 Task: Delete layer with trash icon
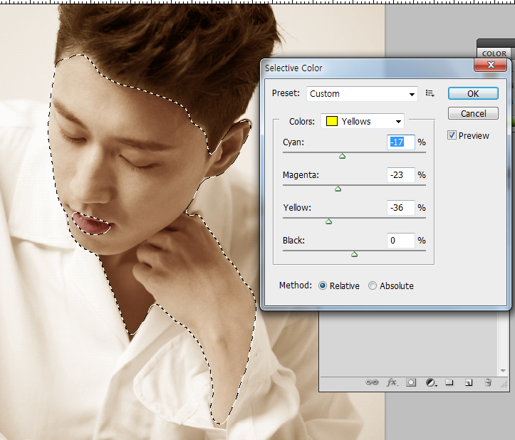[488, 382]
